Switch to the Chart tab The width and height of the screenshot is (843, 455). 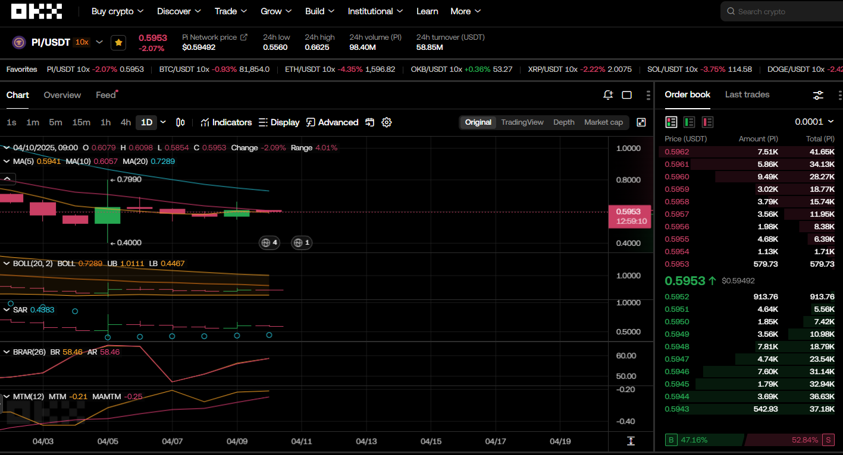click(18, 95)
